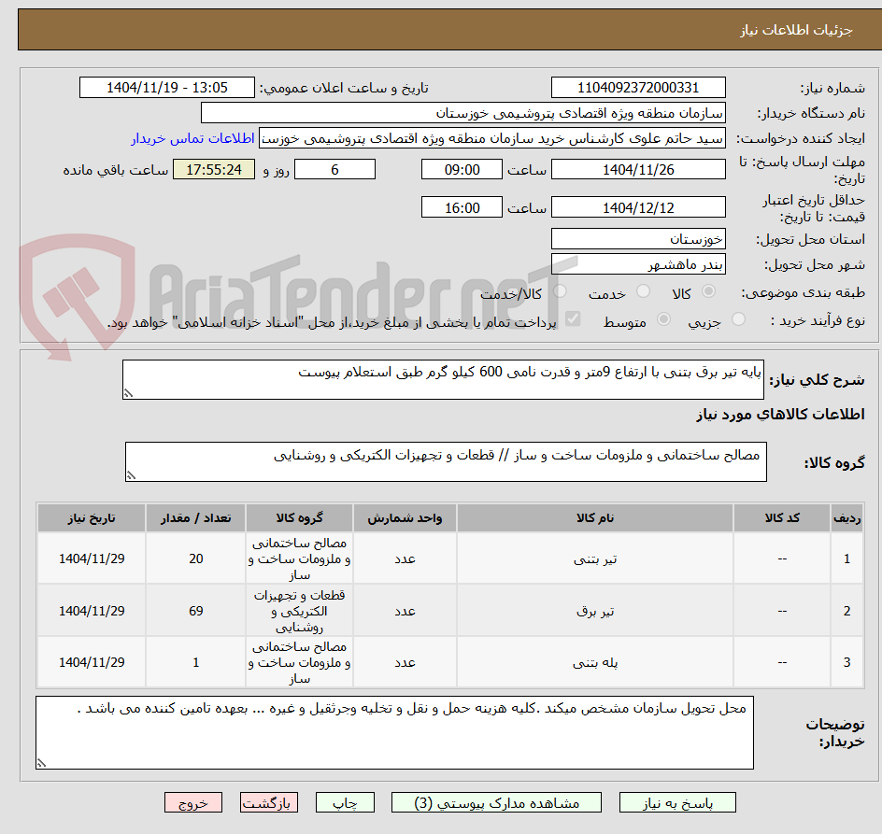Image resolution: width=882 pixels, height=834 pixels.
Task: Click the resize handle of گروه کالا box
Action: point(131,475)
